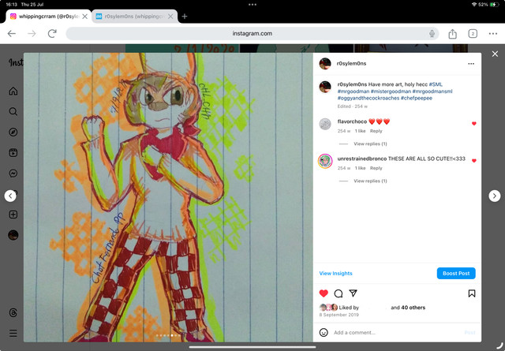
Task: Reload the Instagram page
Action: click(x=52, y=33)
